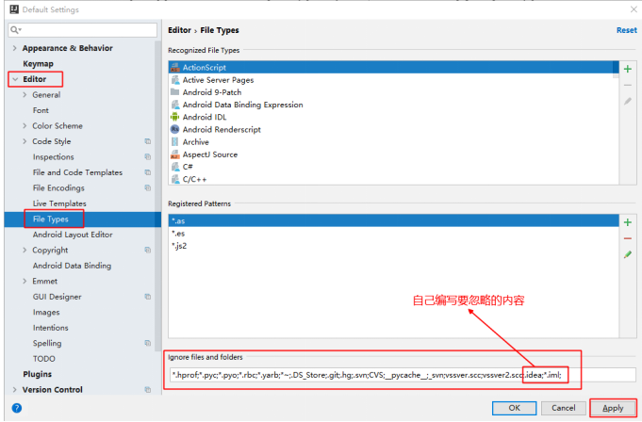Viewport: 642px width, 422px height.
Task: Click the ActionScript file type icon
Action: point(175,68)
